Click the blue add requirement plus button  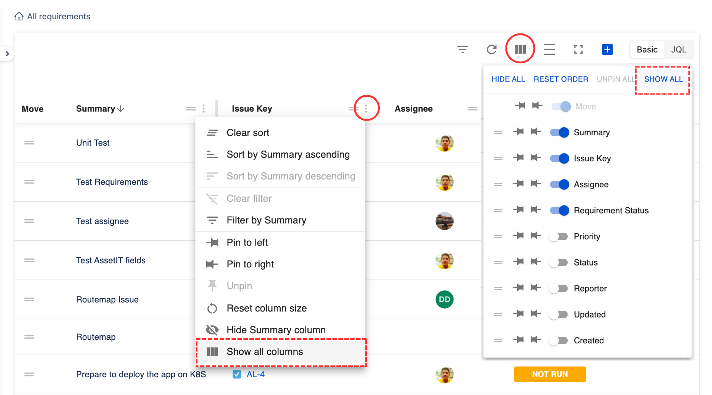607,49
